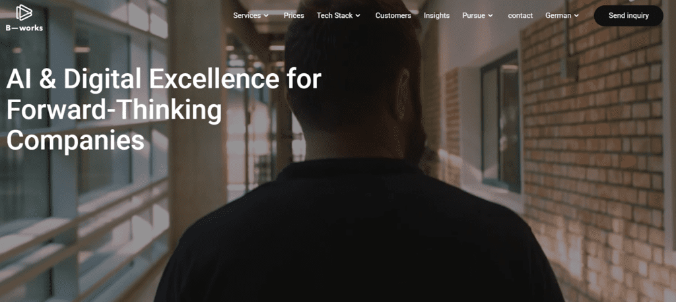
Task: Click the B—works wordmark under the logo
Action: 24,28
